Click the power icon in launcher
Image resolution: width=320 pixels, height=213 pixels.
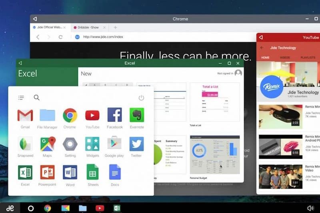141,98
